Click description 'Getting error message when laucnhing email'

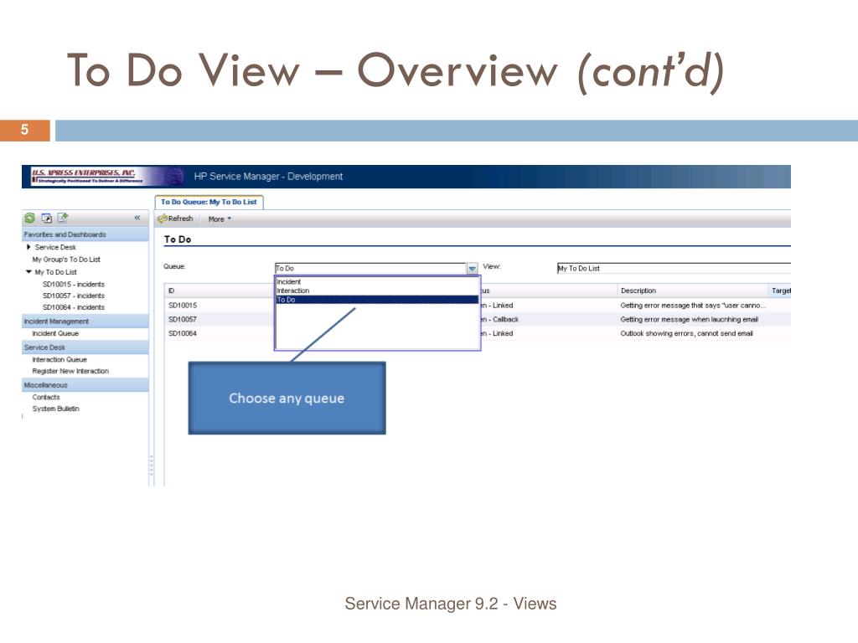coord(689,319)
